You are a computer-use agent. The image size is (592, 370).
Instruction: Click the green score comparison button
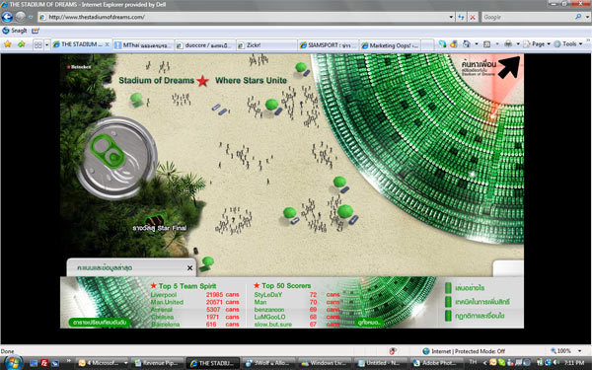pyautogui.click(x=100, y=323)
